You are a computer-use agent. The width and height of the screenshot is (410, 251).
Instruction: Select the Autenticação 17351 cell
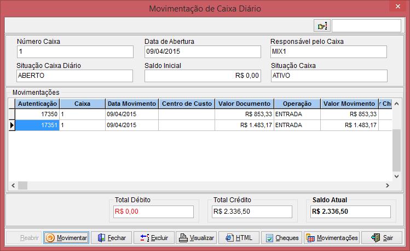[x=37, y=125]
